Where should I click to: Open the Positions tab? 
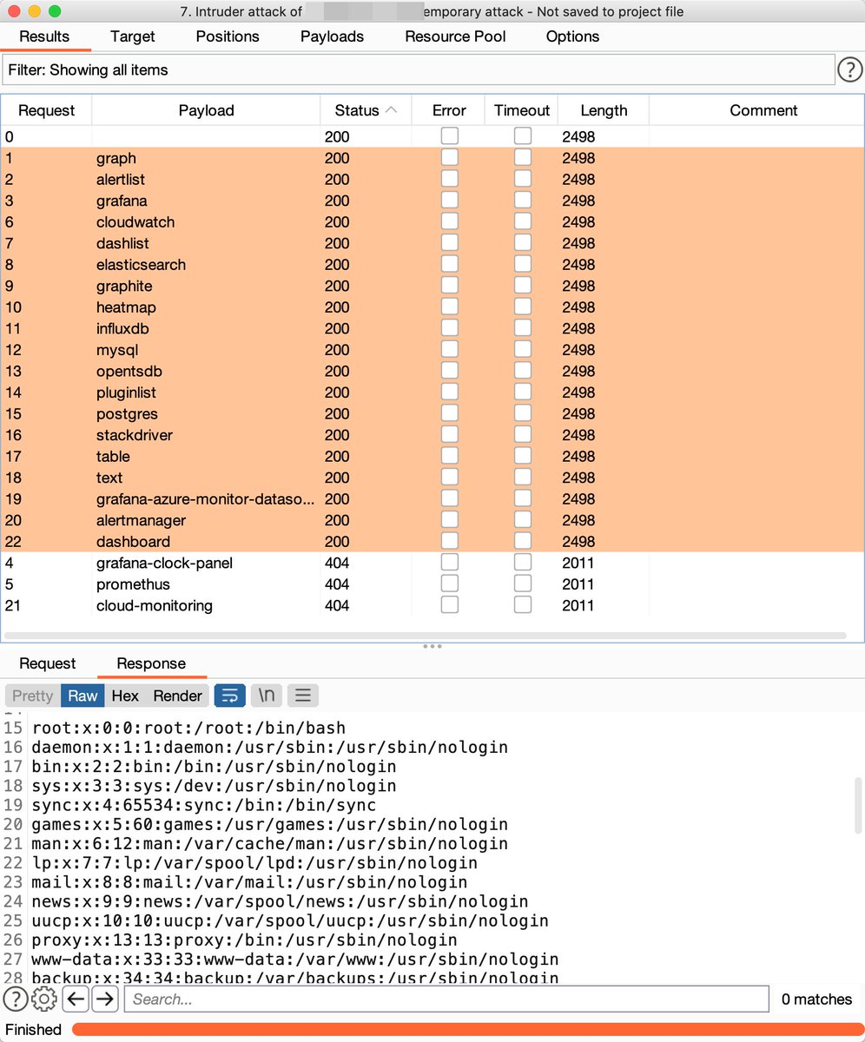coord(228,36)
